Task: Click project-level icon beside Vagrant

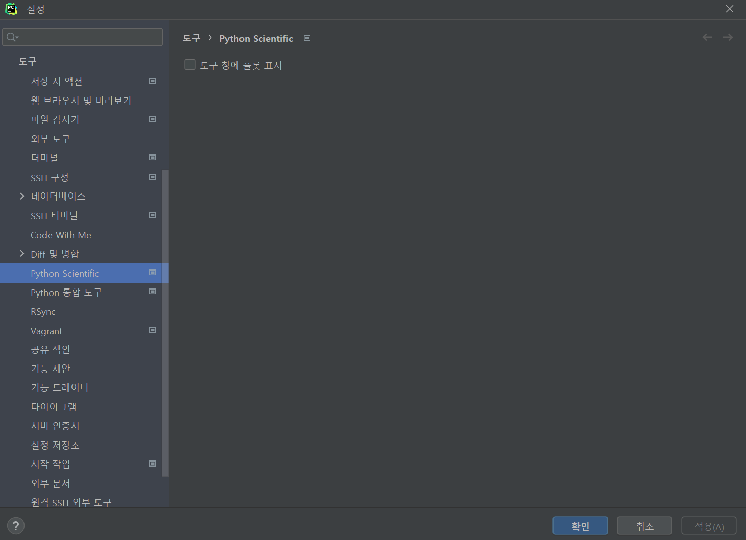Action: [x=152, y=330]
